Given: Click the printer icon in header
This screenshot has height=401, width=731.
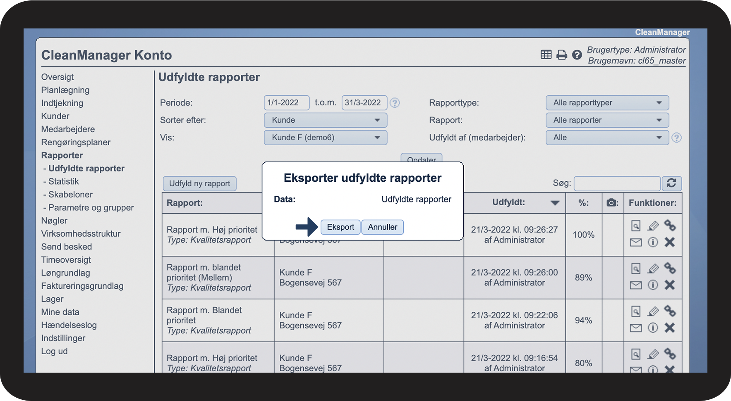Looking at the screenshot, I should click(x=561, y=55).
